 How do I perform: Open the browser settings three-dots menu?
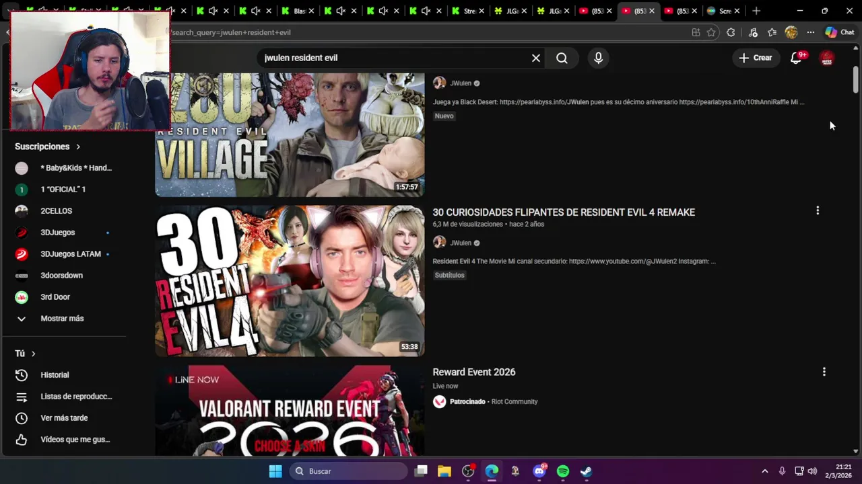(x=811, y=32)
